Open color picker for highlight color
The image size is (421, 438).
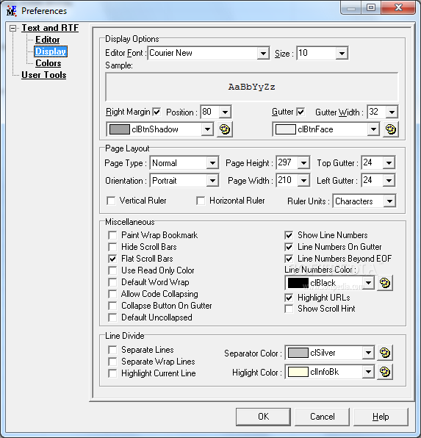coord(385,372)
